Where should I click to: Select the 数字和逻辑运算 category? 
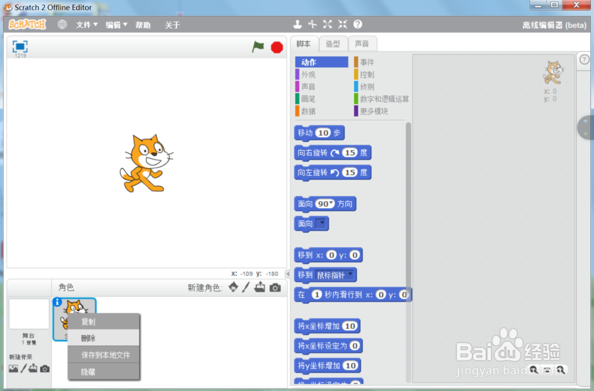(x=381, y=99)
